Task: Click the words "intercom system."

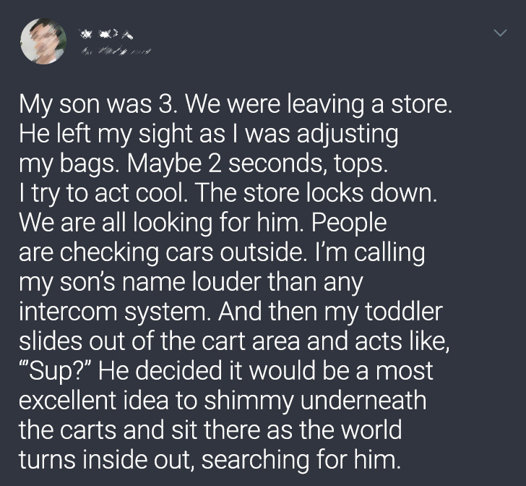Action: click(x=115, y=312)
